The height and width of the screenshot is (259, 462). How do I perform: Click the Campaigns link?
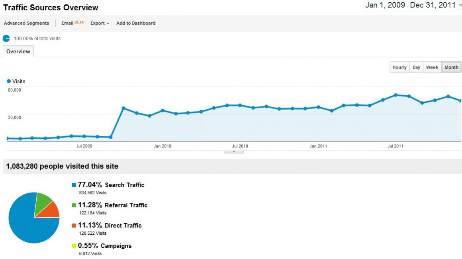click(x=116, y=246)
